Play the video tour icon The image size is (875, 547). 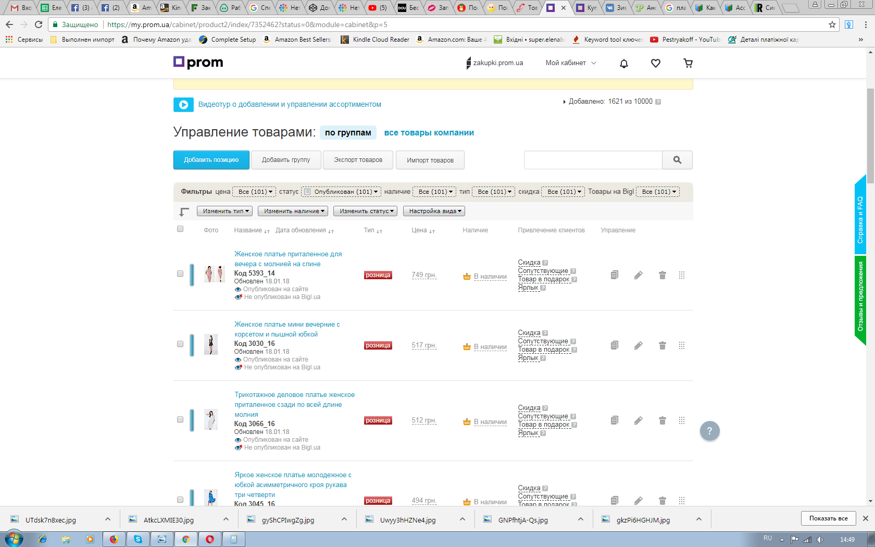(x=183, y=105)
